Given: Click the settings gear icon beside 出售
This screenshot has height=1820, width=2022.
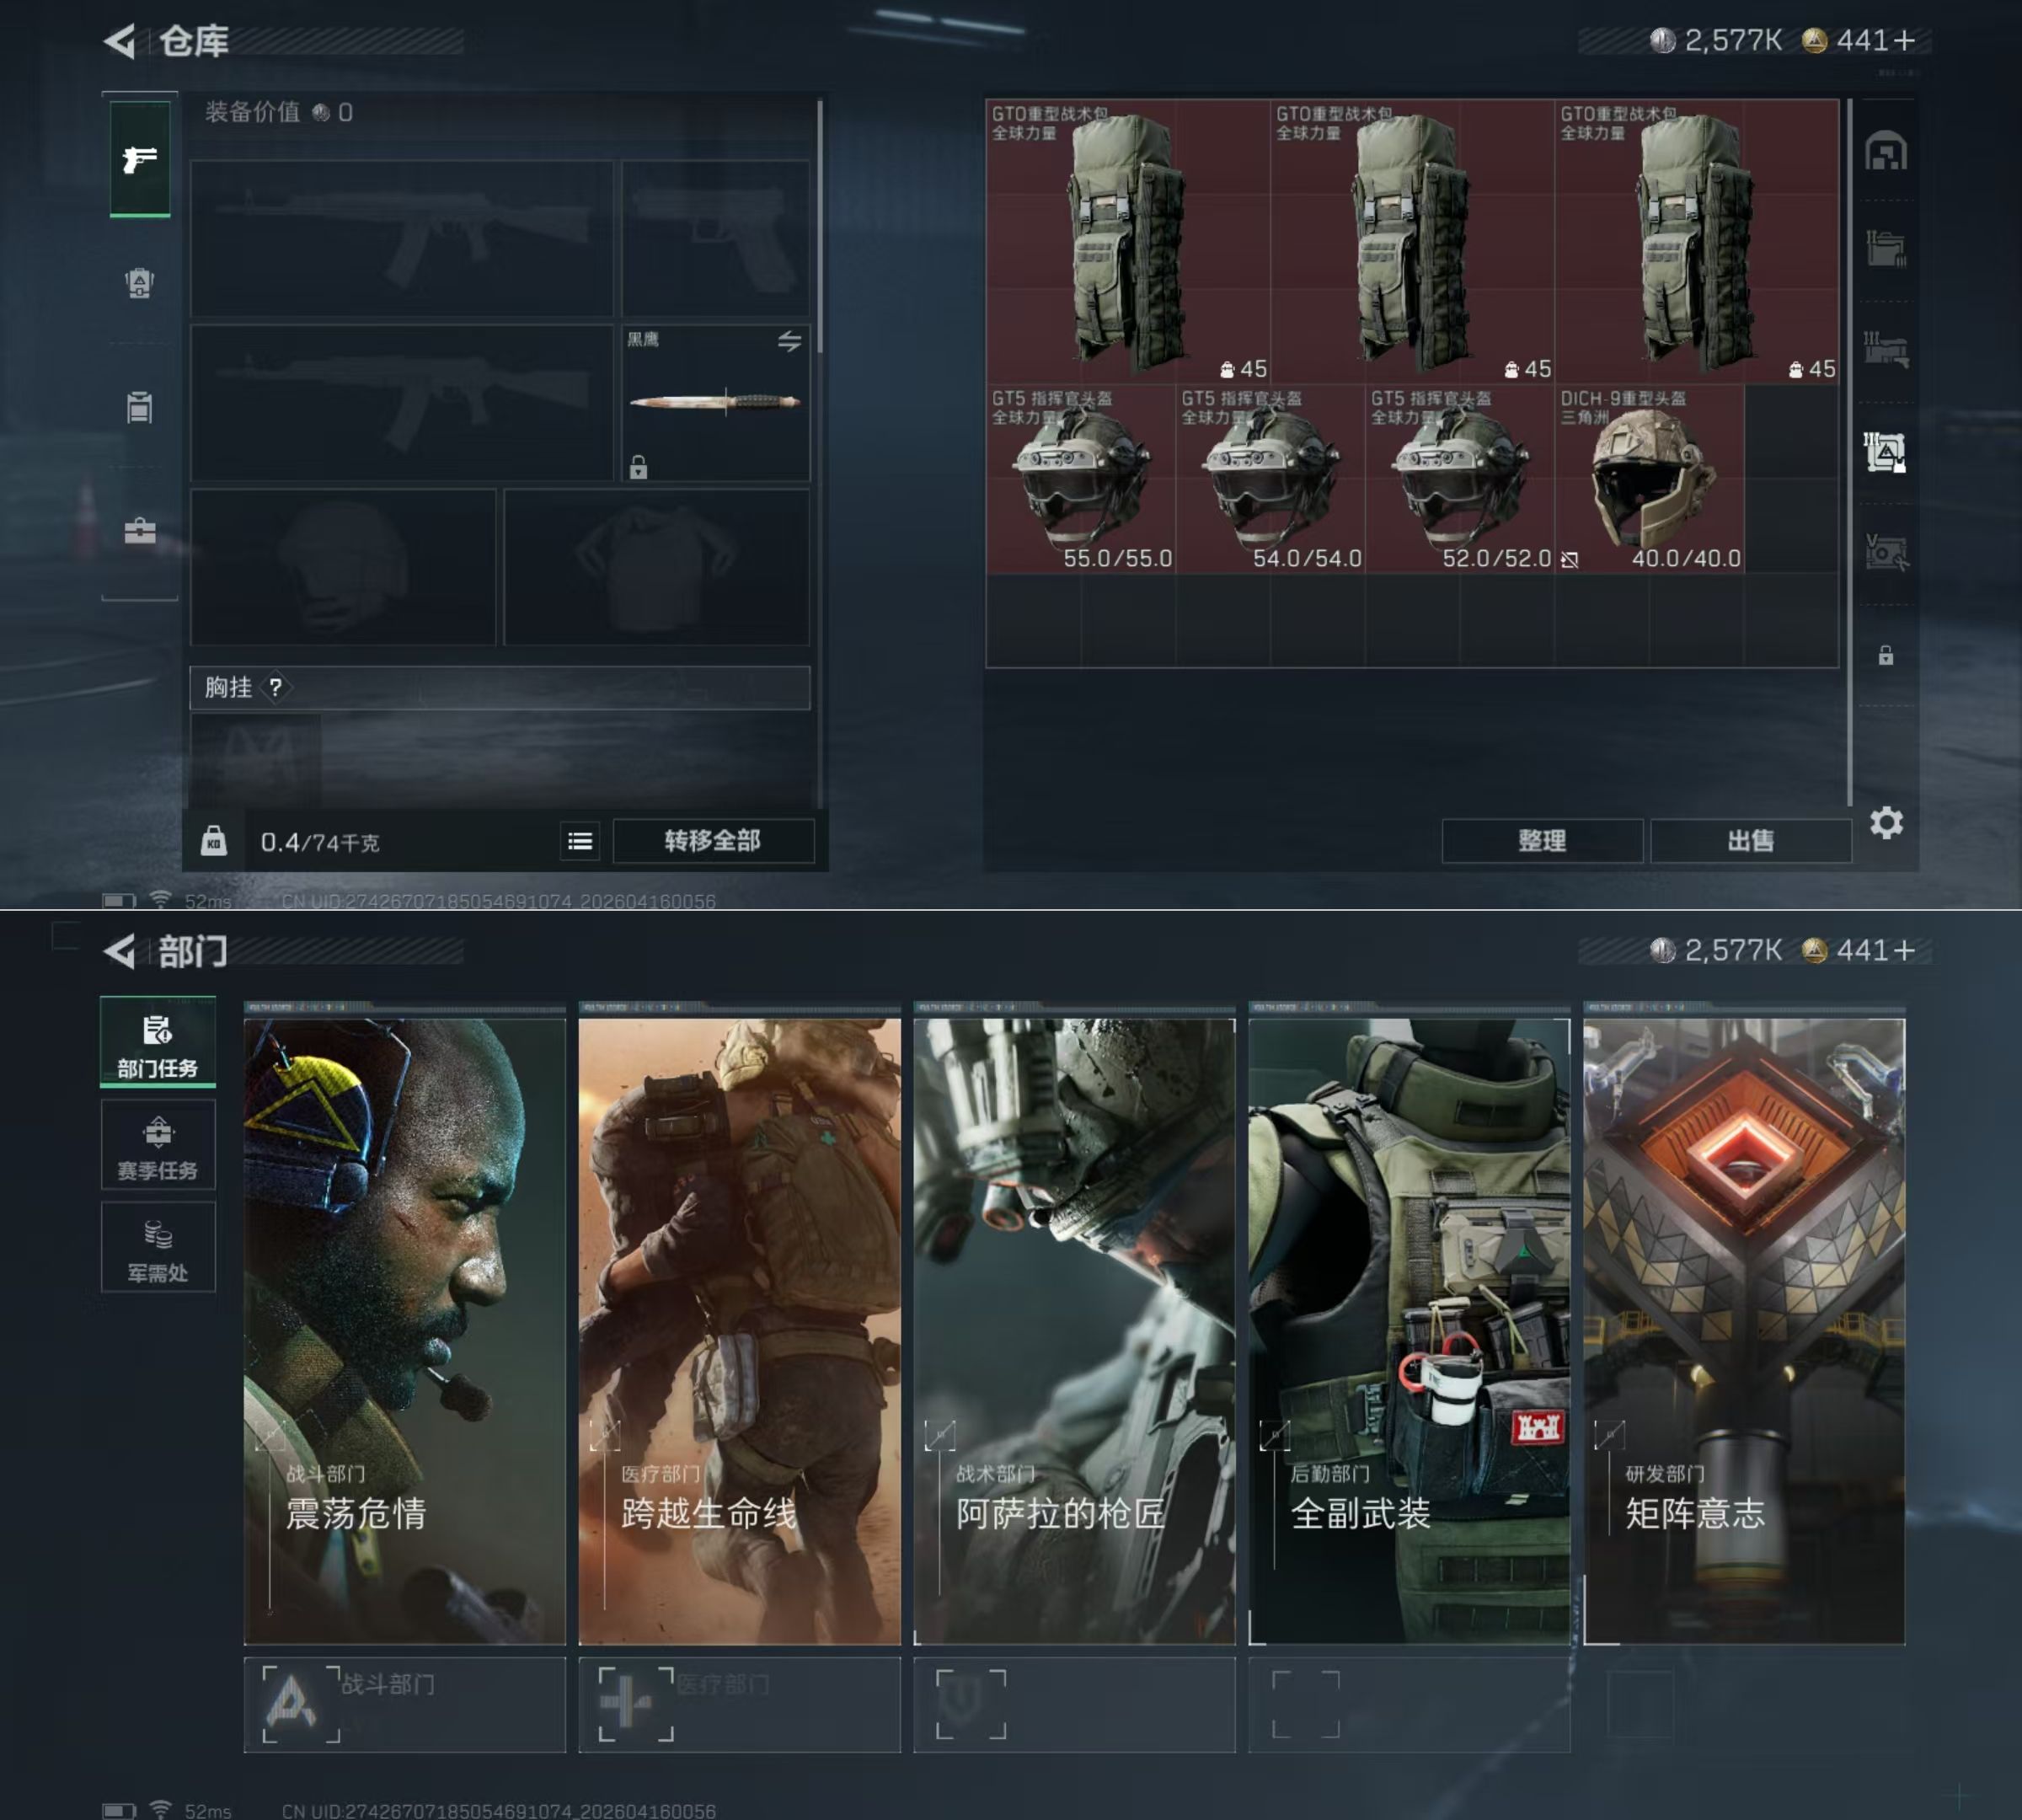Looking at the screenshot, I should tap(1886, 823).
